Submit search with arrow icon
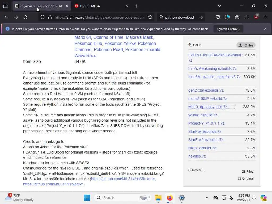272x204 pixels. [x=201, y=17]
